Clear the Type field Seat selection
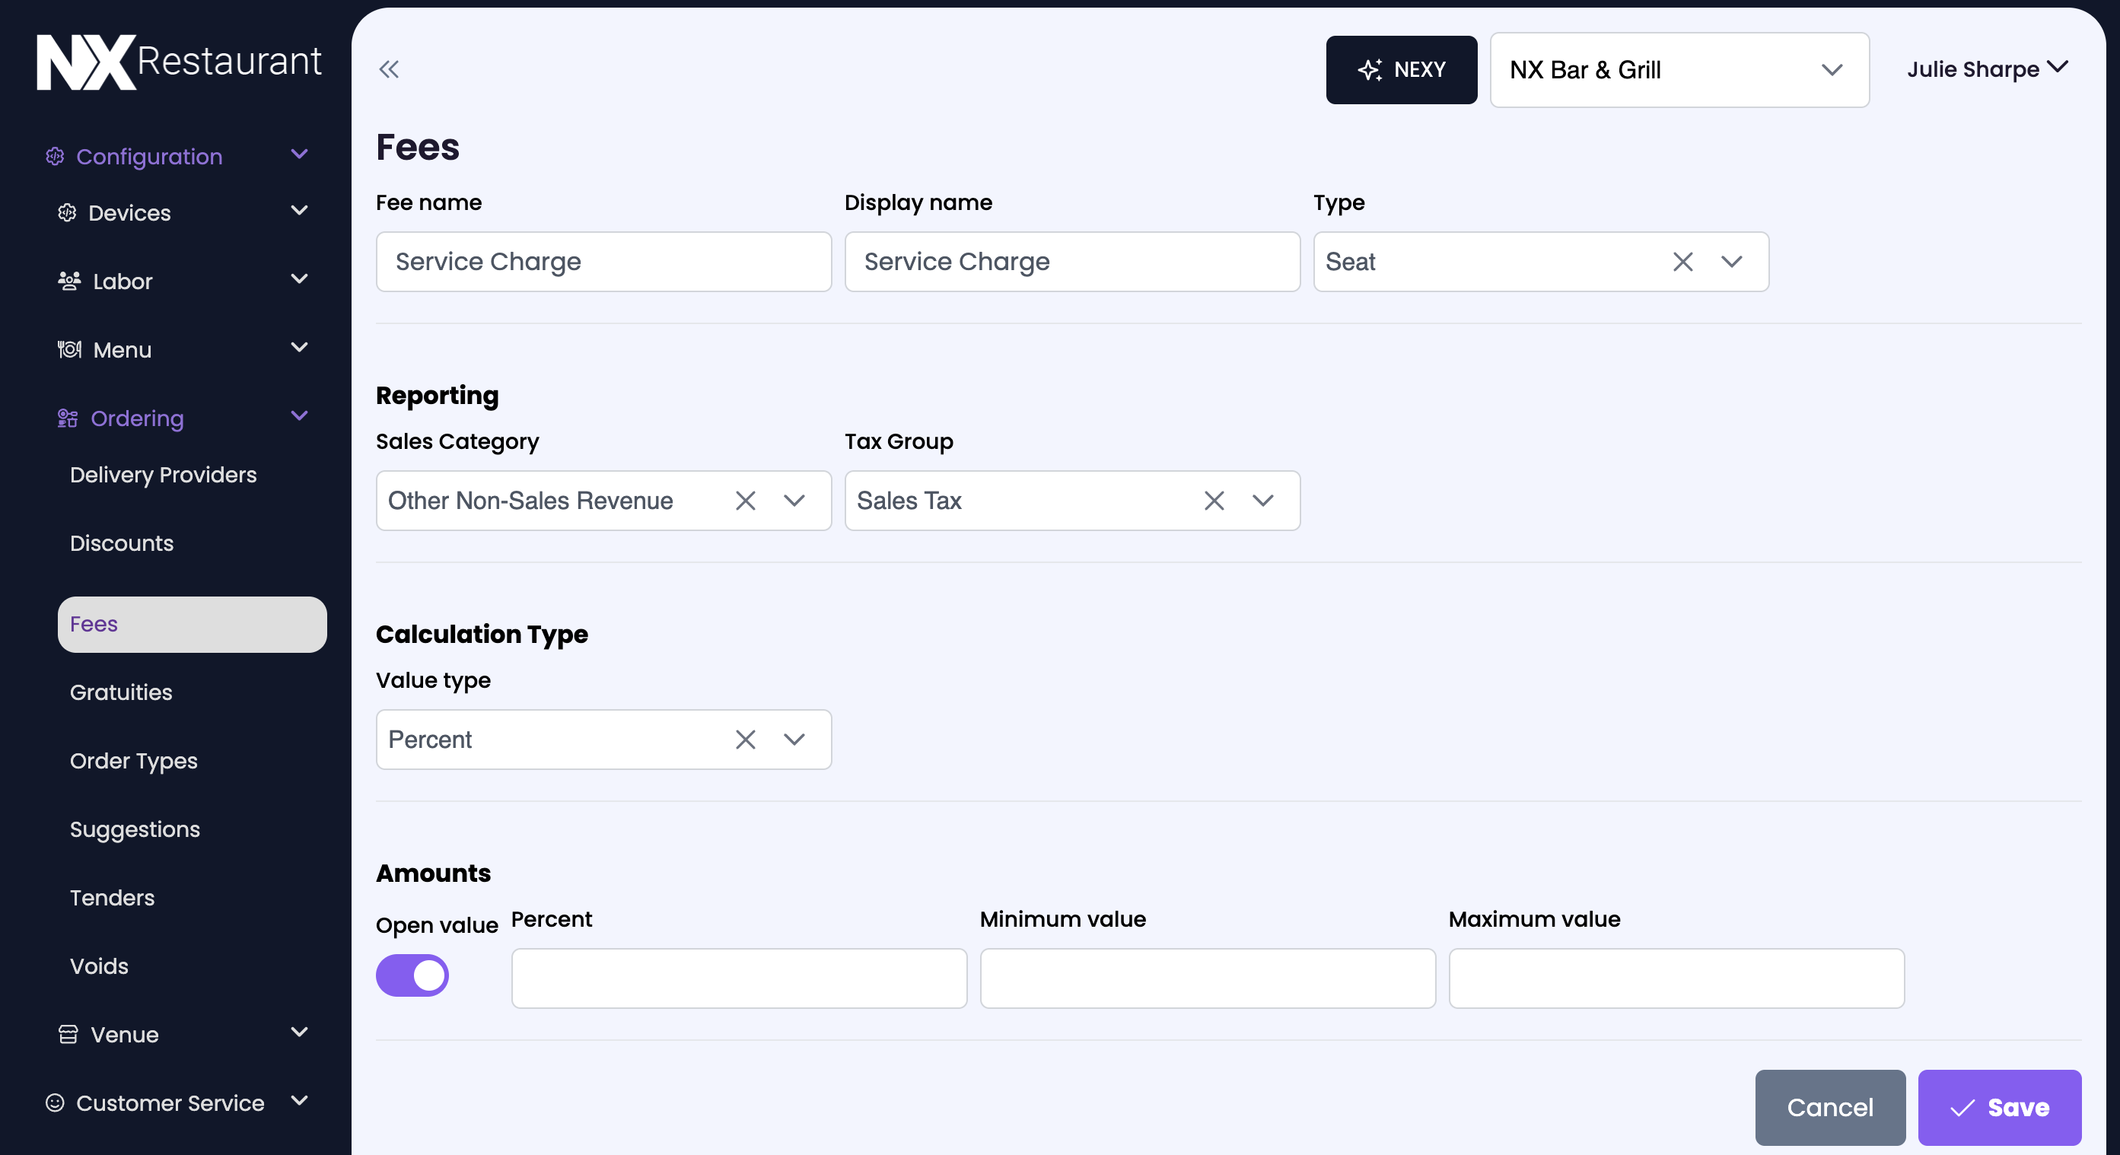This screenshot has width=2120, height=1155. tap(1682, 262)
